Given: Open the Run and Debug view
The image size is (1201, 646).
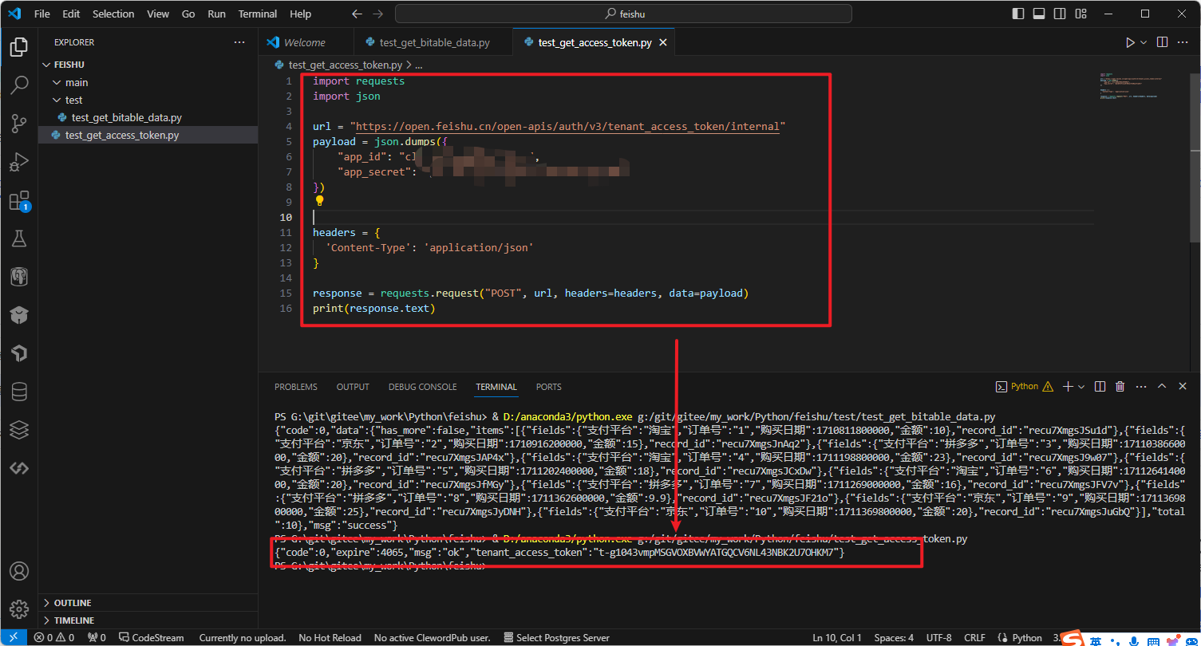Looking at the screenshot, I should click(x=19, y=162).
